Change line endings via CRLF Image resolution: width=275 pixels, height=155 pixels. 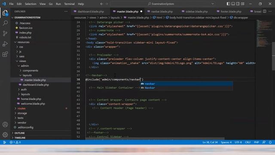click(x=247, y=143)
